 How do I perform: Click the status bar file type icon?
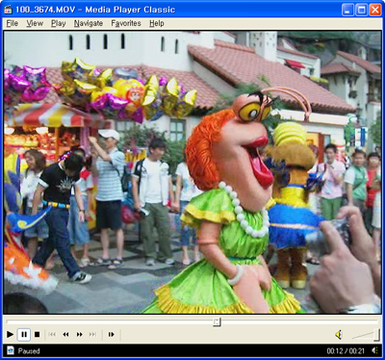11,350
